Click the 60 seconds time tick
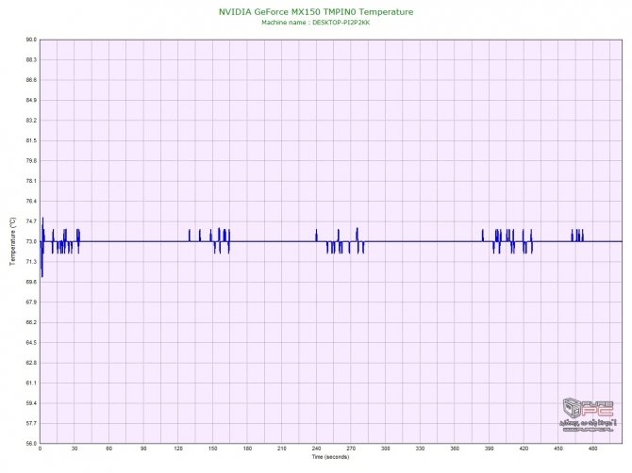The width and height of the screenshot is (632, 473). [x=108, y=449]
